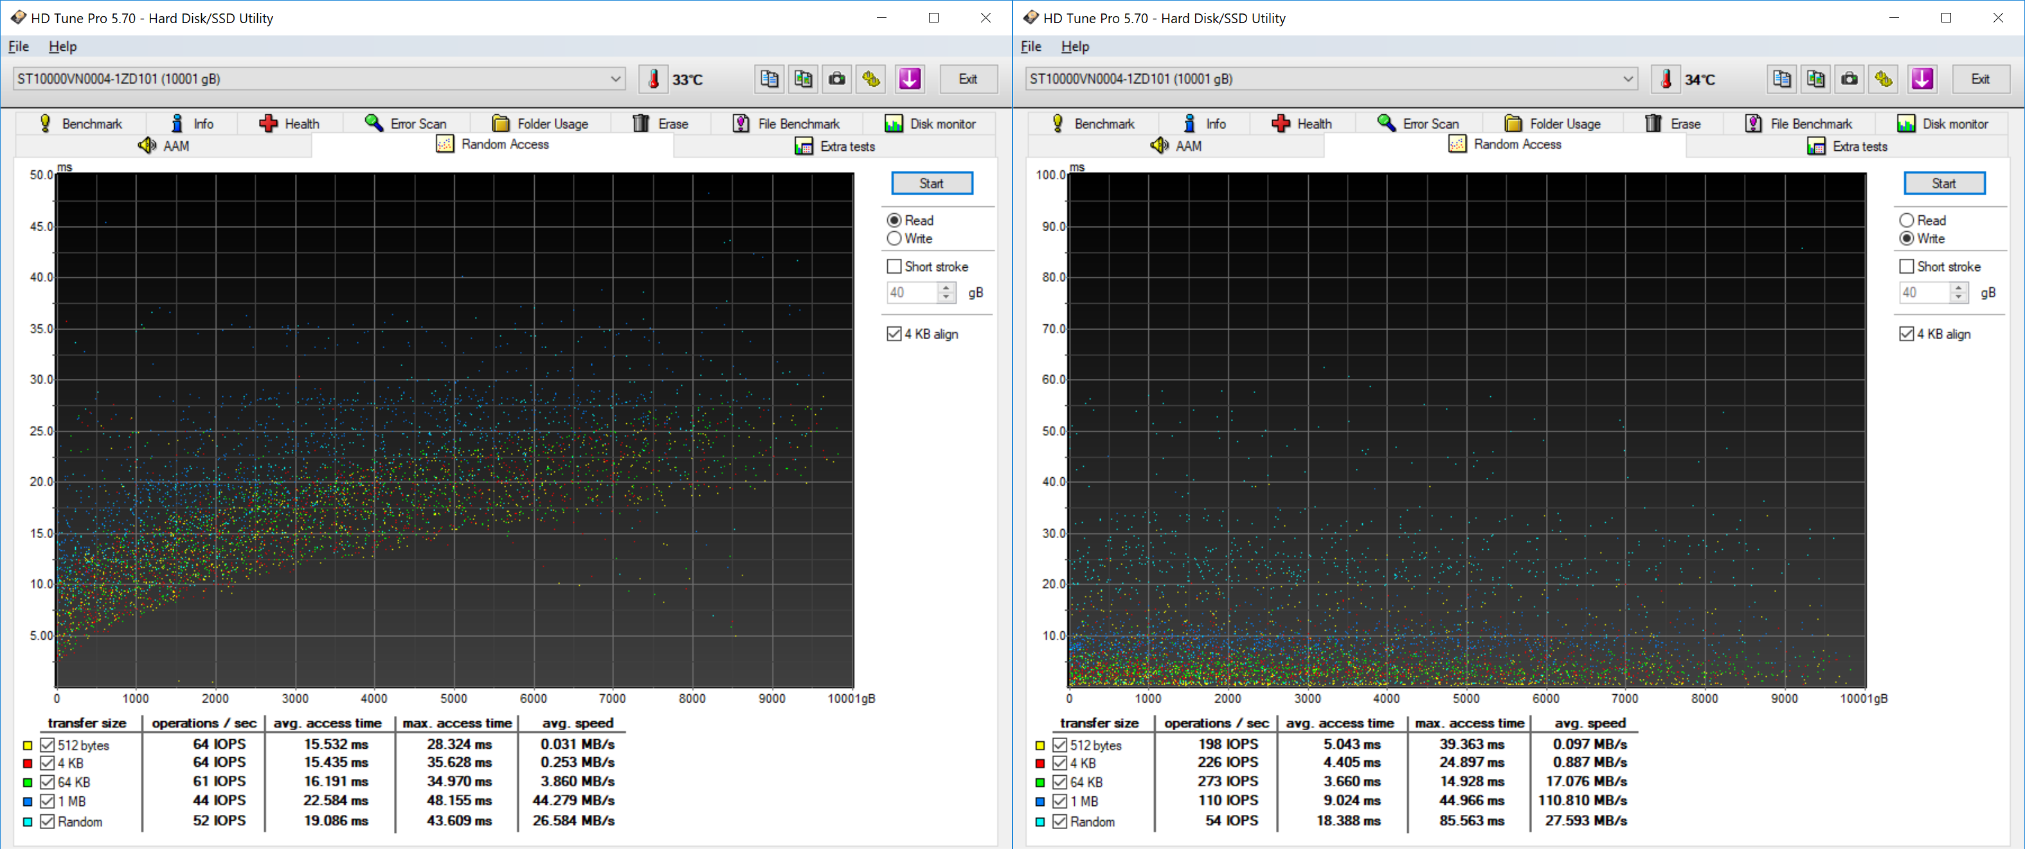
Task: Open the Health tab in the right window
Action: pyautogui.click(x=1302, y=124)
